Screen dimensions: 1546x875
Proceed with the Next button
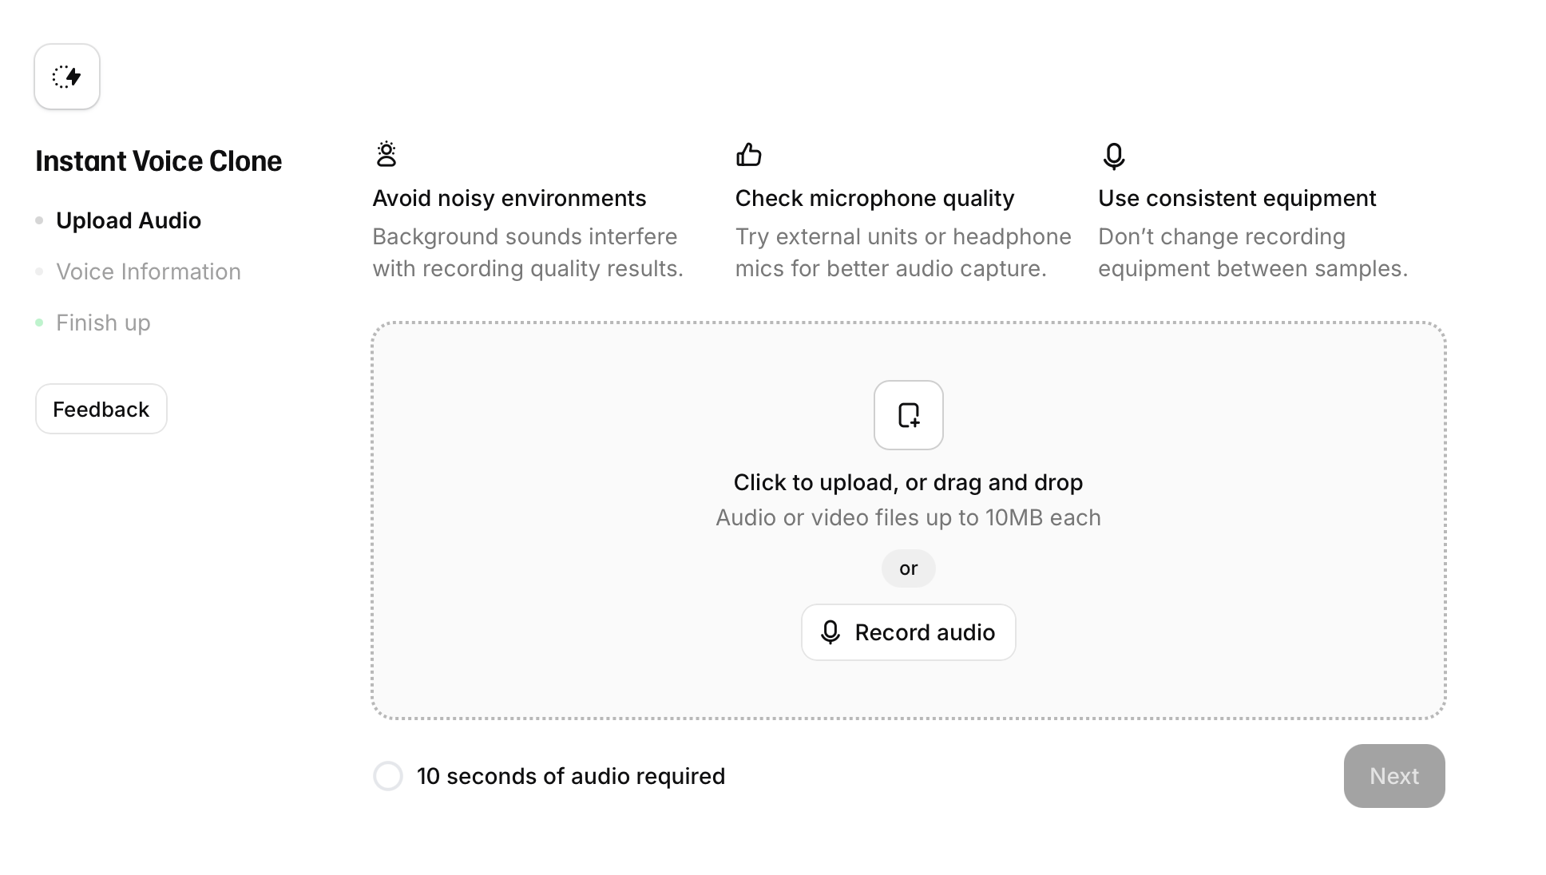click(1394, 776)
